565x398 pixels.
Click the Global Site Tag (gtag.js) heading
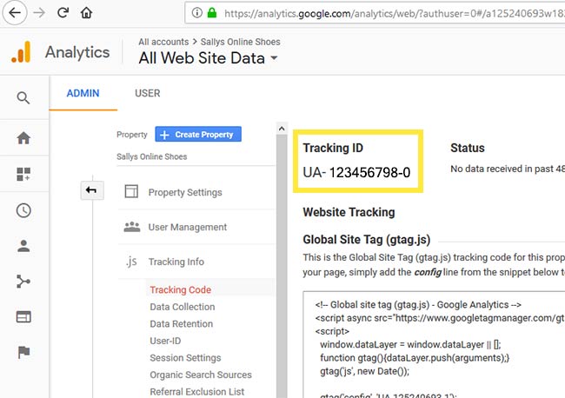tap(367, 240)
